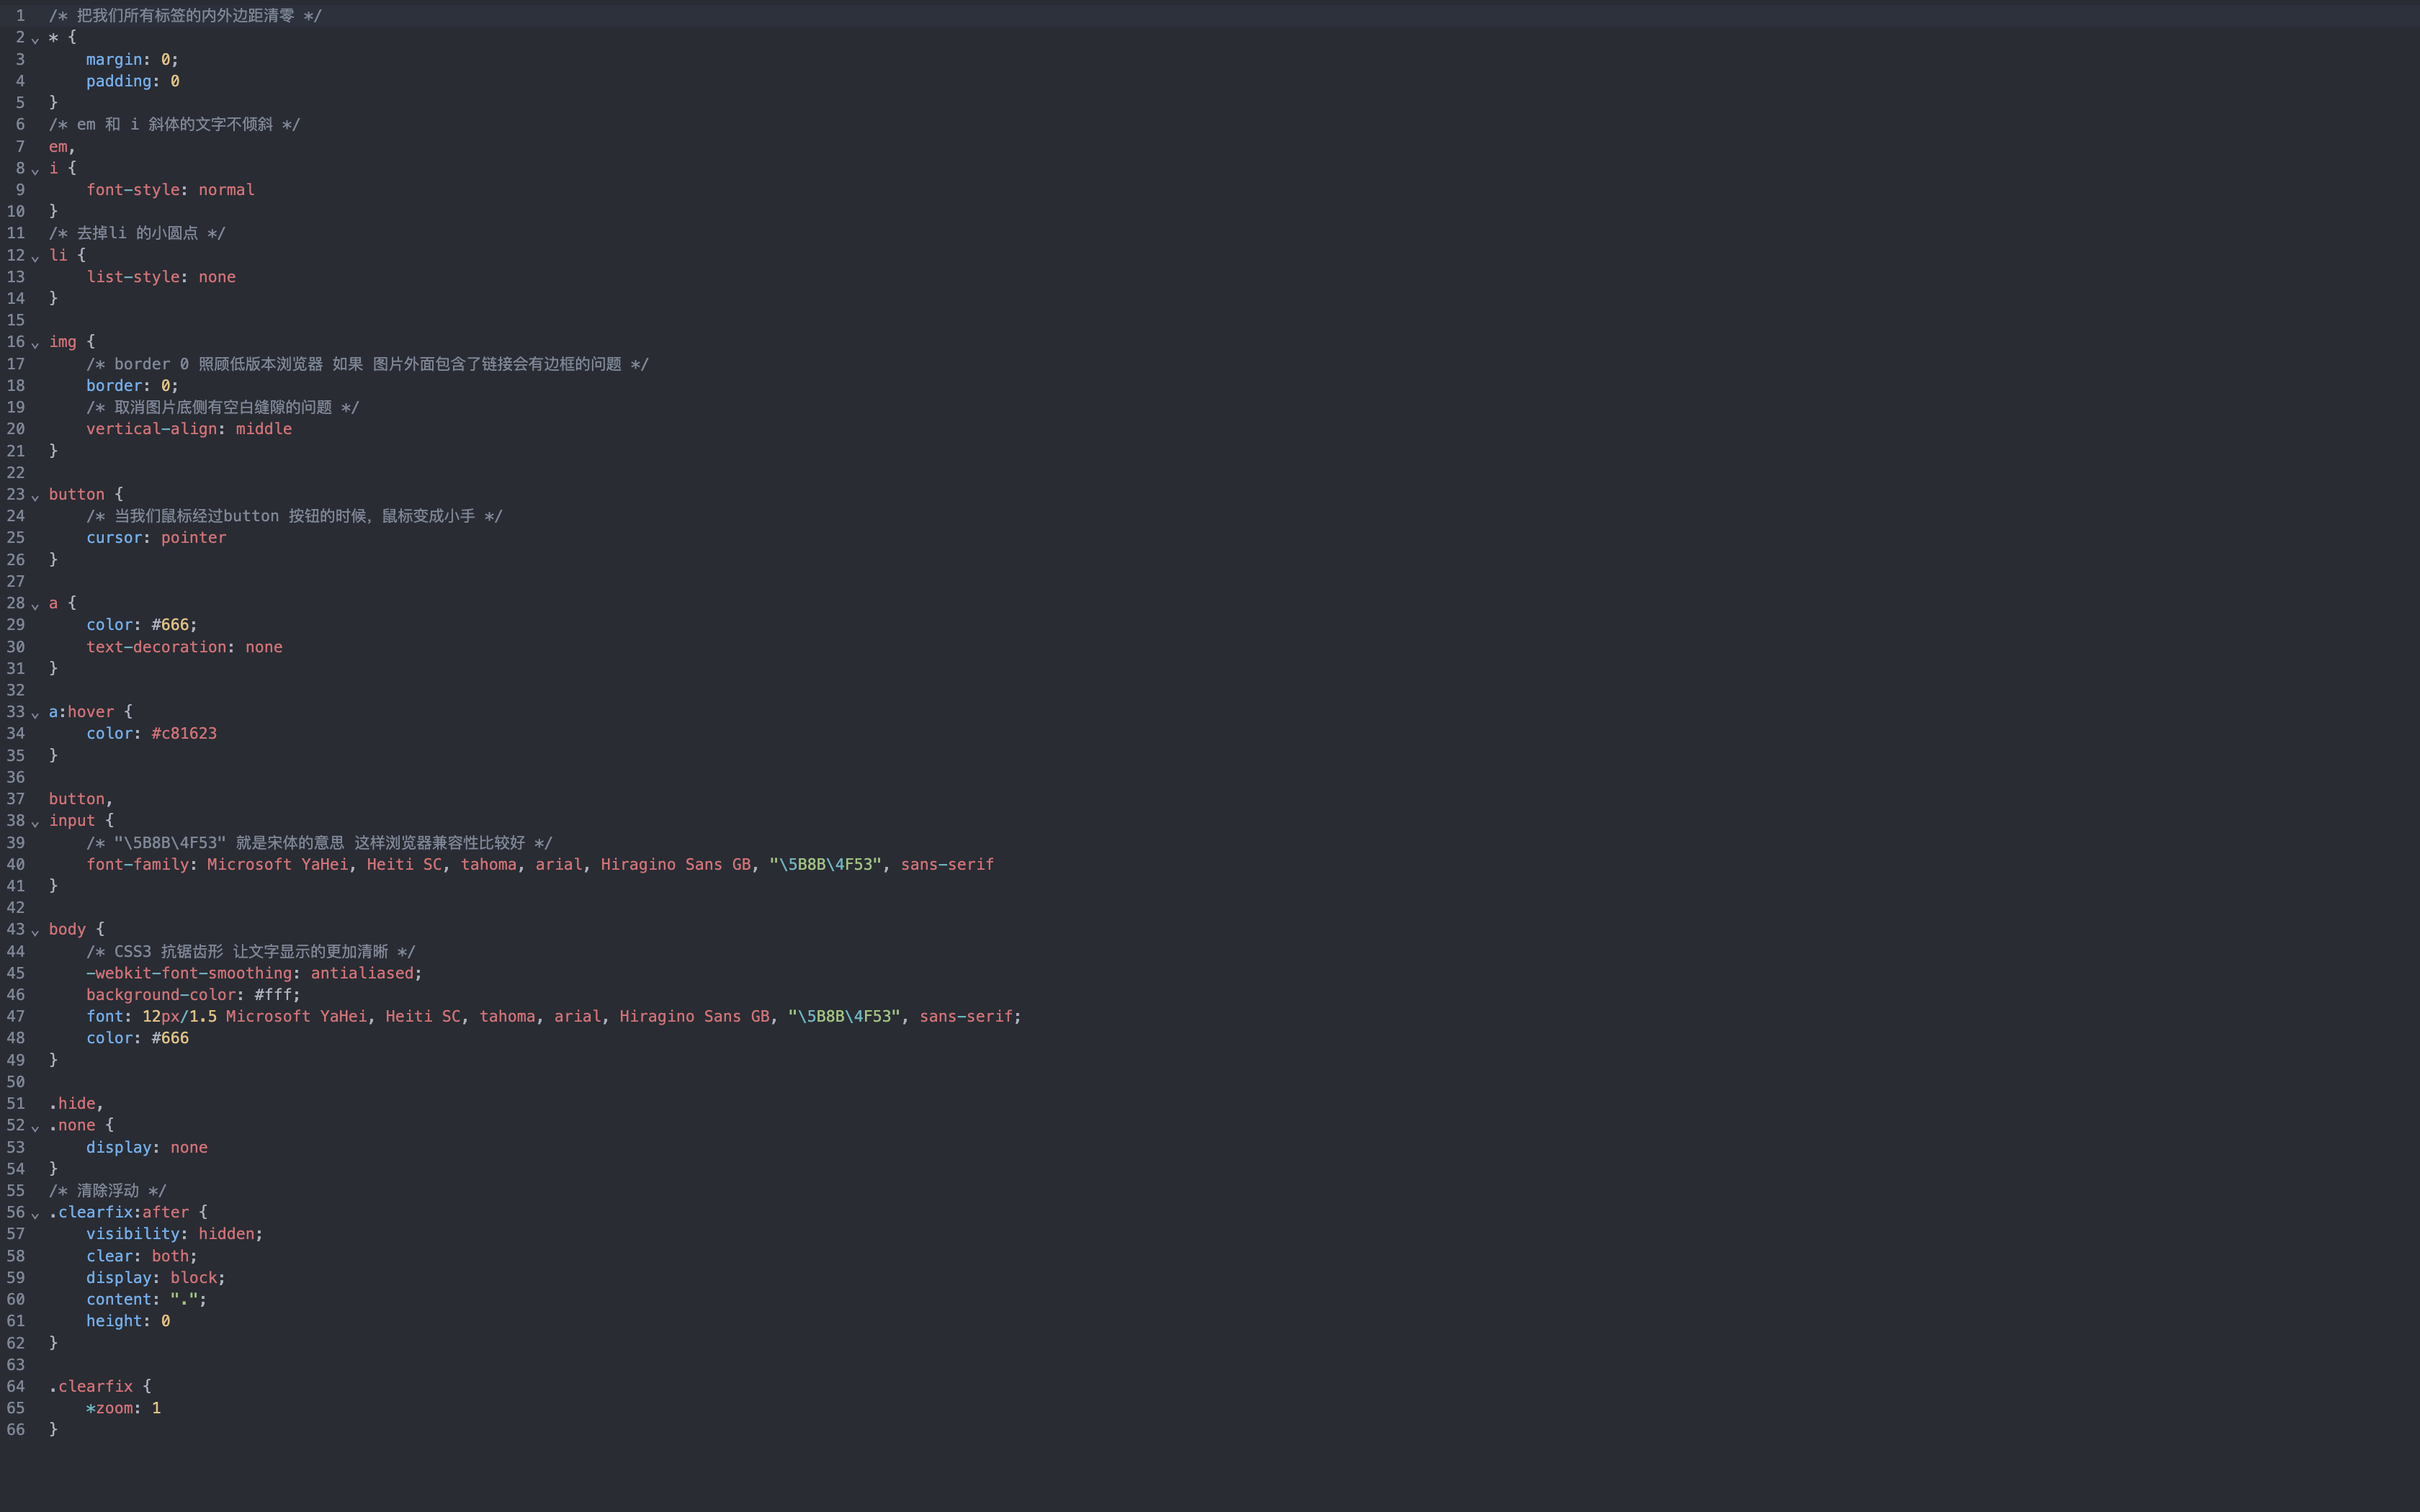Click line number 66 in the gutter
Viewport: 2420px width, 1512px height.
(x=16, y=1430)
